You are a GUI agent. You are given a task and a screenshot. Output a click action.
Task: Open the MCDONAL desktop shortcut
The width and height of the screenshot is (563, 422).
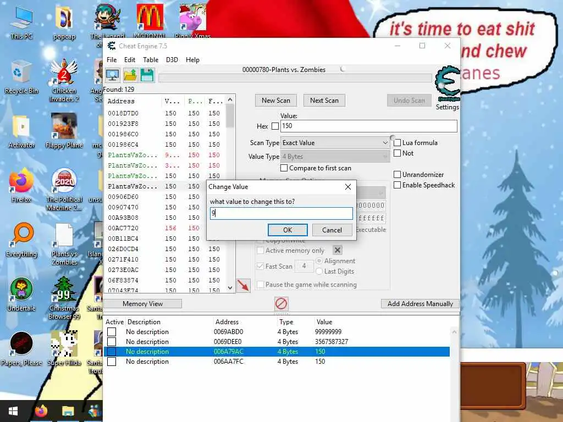(x=150, y=21)
